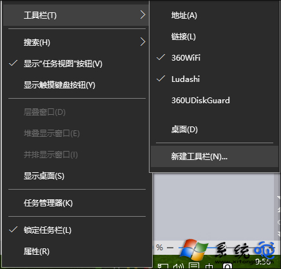281x269 pixels.
Task: Click the 9:56 taskbar clock
Action: [262, 261]
